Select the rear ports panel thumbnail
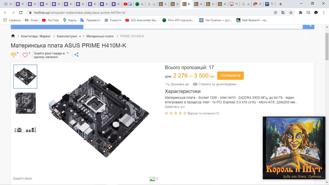329x185 pixels. point(25,129)
